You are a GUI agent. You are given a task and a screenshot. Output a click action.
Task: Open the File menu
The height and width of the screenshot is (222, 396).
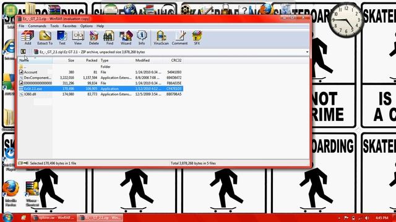click(22, 26)
